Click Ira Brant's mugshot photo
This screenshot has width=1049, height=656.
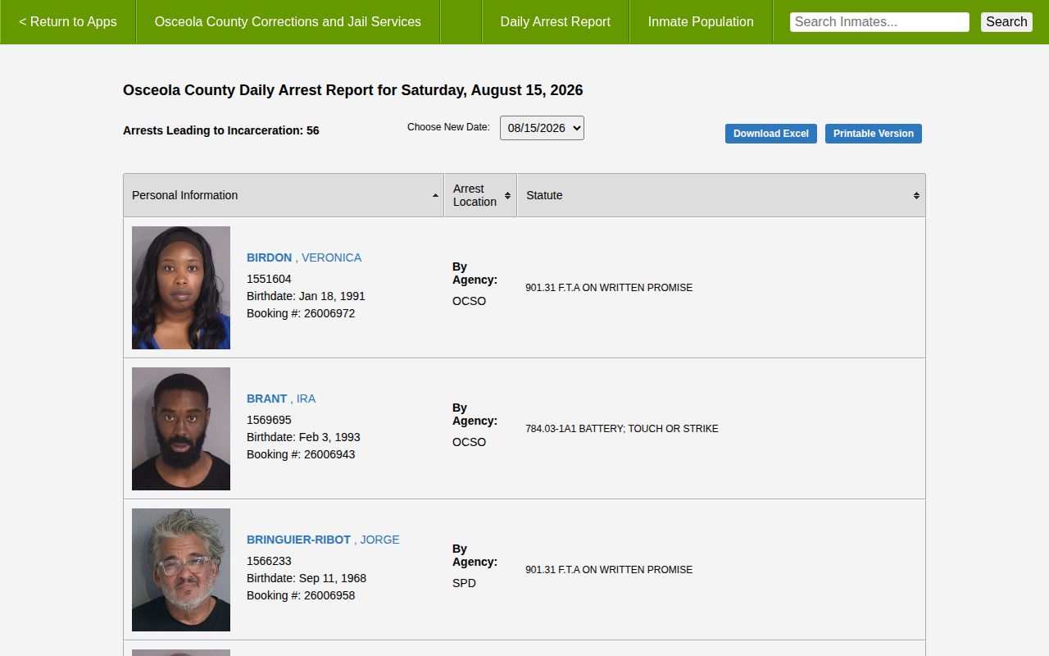coord(181,429)
